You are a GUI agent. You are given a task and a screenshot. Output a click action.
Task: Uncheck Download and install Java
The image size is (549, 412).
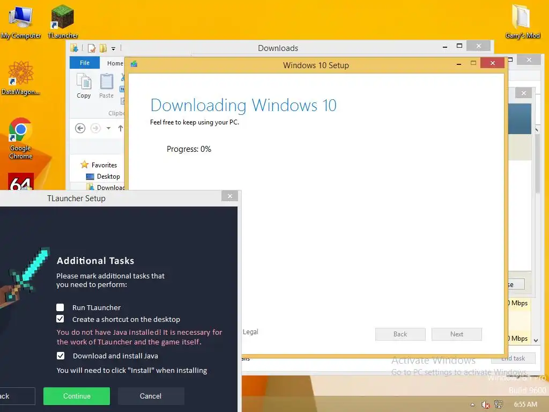point(61,356)
